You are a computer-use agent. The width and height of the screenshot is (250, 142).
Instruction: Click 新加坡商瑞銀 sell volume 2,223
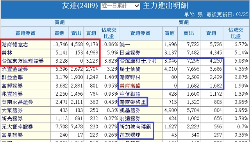[193, 127]
